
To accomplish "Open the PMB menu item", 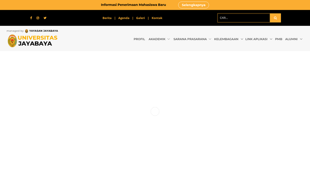I will pos(279,39).
